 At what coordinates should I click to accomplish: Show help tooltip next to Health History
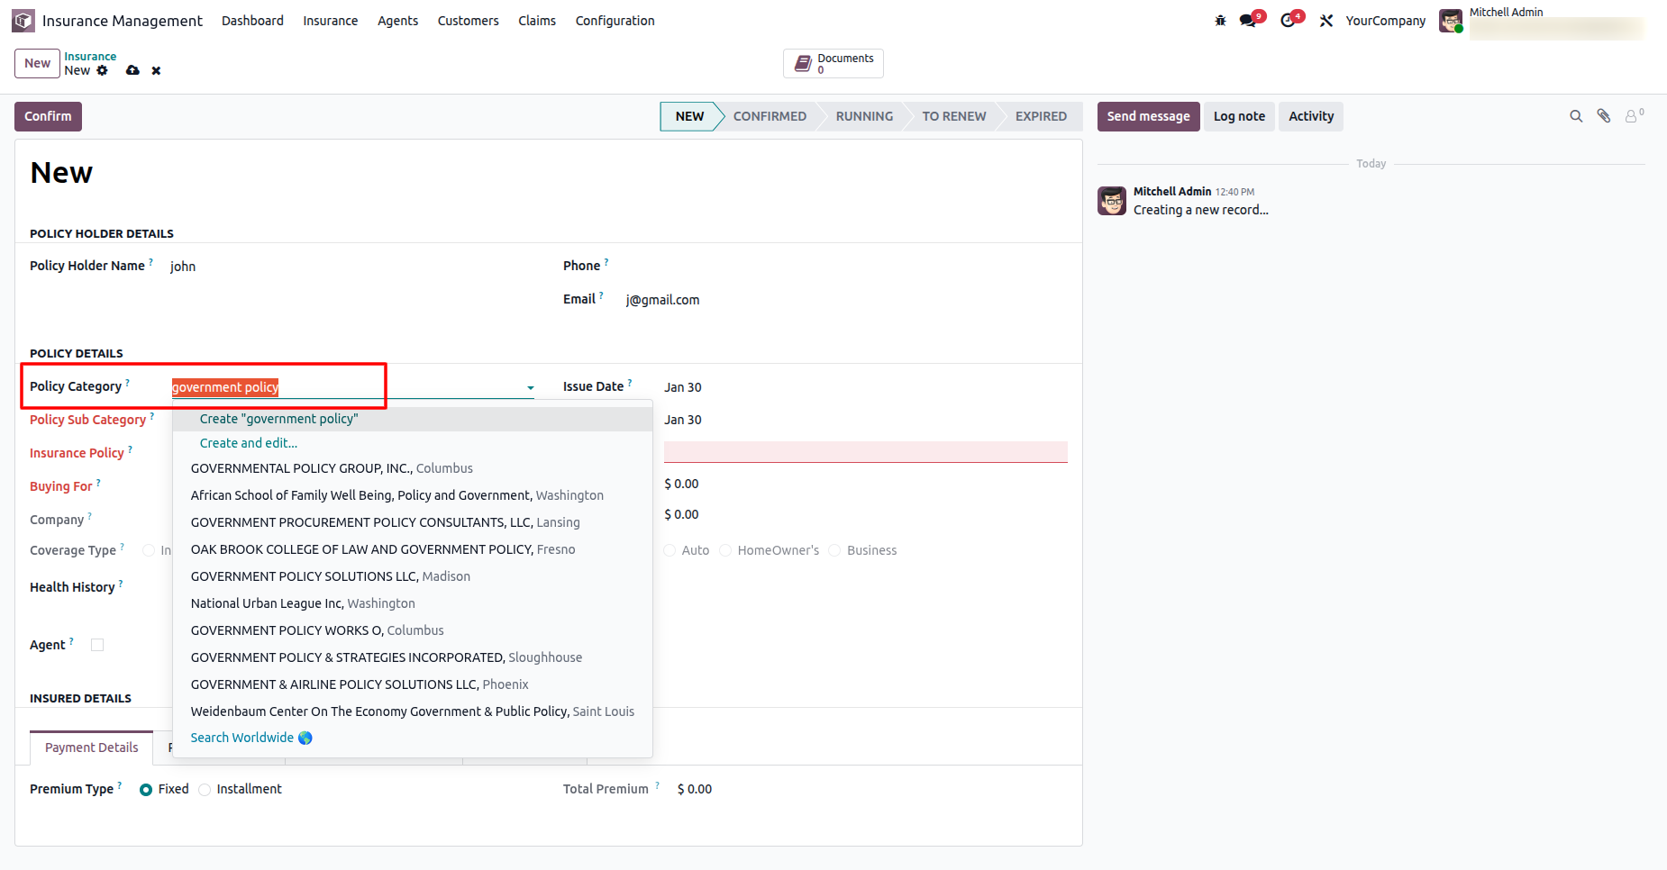click(121, 584)
